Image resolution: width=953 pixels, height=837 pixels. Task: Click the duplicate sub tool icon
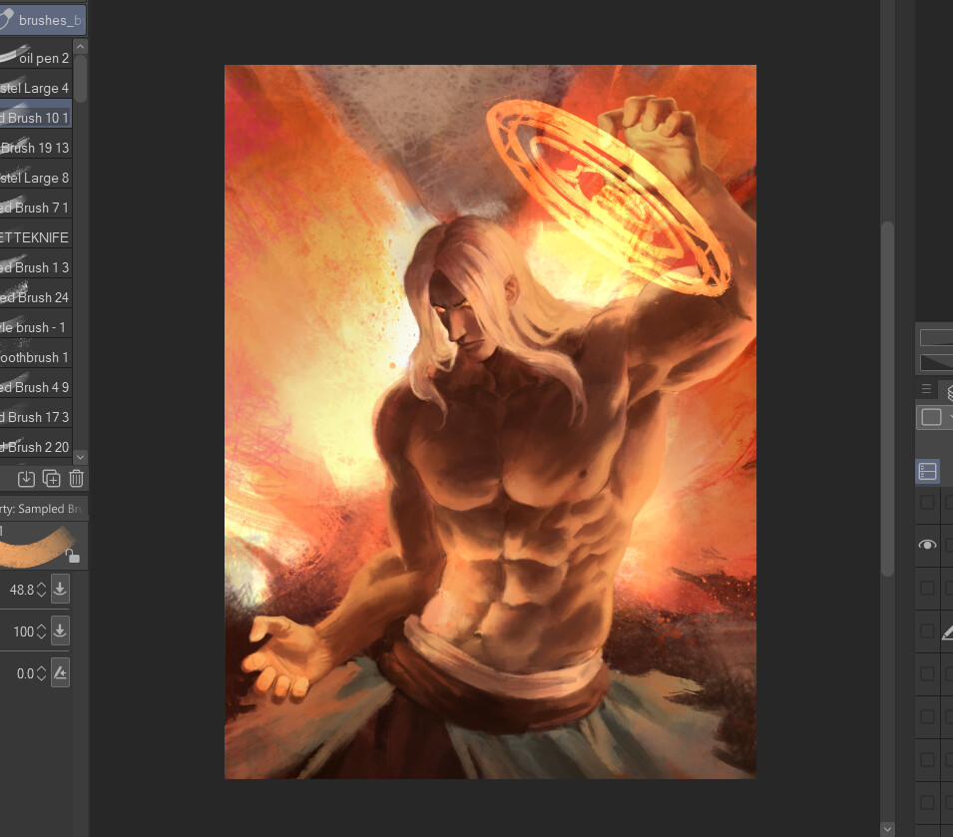[x=52, y=479]
